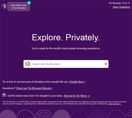This screenshot has height=118, width=132.
Task: Open Check our Tor Browser Manual link
Action: [x=34, y=88]
